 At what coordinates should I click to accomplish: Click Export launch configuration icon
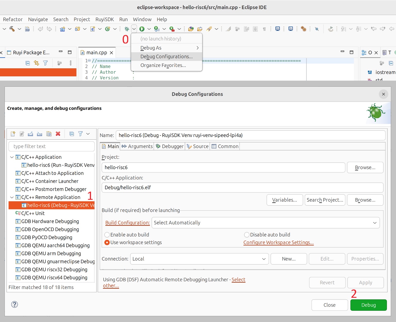pos(31,134)
